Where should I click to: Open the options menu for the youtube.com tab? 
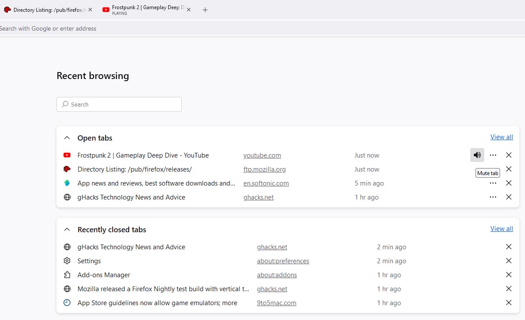tap(493, 155)
